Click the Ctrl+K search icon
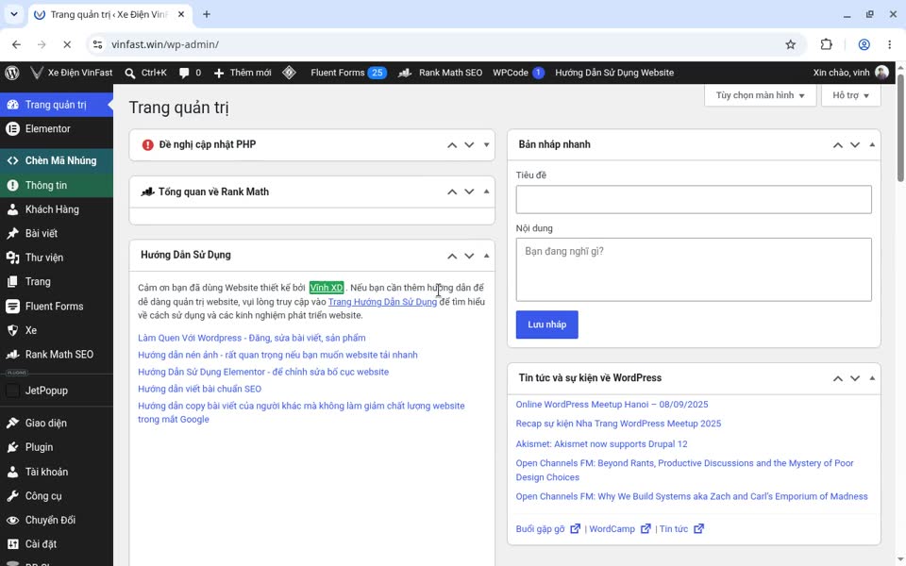This screenshot has width=906, height=566. click(x=130, y=73)
